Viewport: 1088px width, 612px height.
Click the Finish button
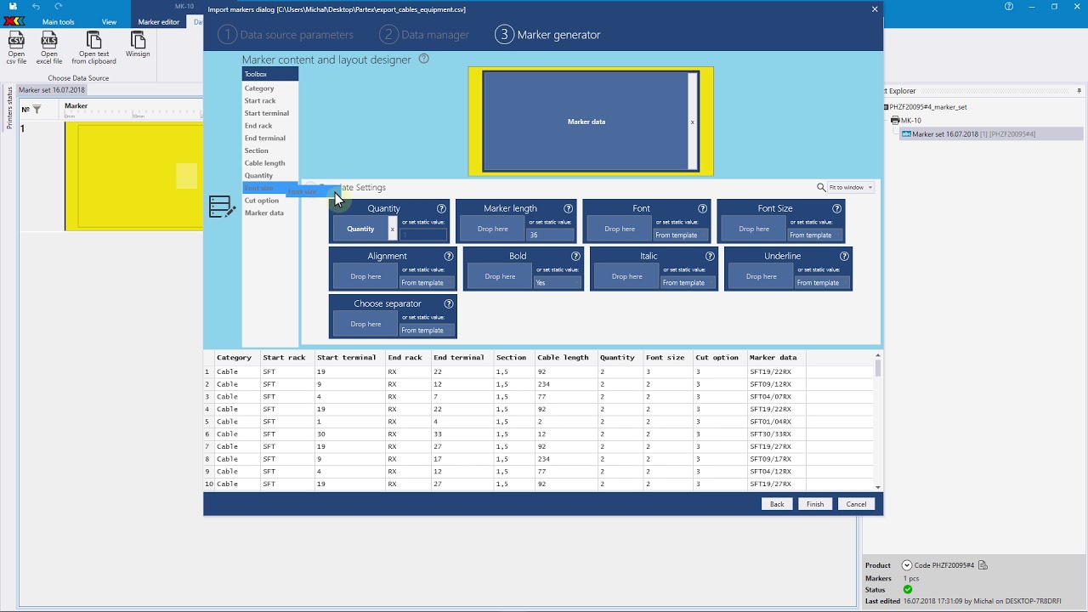pos(815,504)
